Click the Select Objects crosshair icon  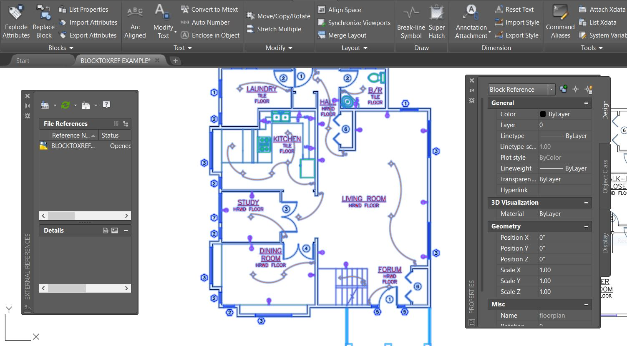tap(576, 89)
